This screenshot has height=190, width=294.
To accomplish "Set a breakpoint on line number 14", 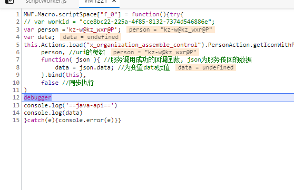I will tap(16, 113).
